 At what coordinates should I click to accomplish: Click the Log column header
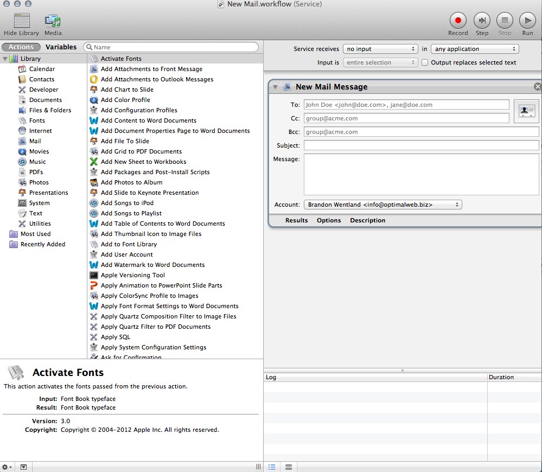[375, 377]
